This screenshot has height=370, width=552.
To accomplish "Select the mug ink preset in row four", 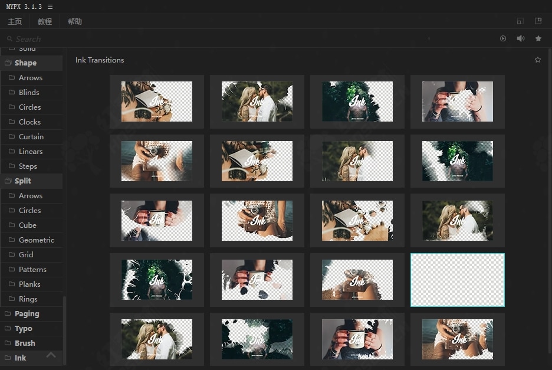I will pyautogui.click(x=257, y=280).
